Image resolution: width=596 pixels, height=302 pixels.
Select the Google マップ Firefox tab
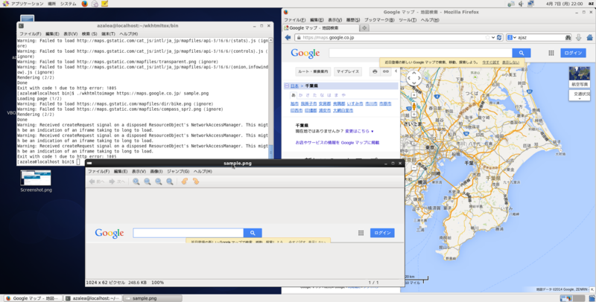tap(320, 28)
